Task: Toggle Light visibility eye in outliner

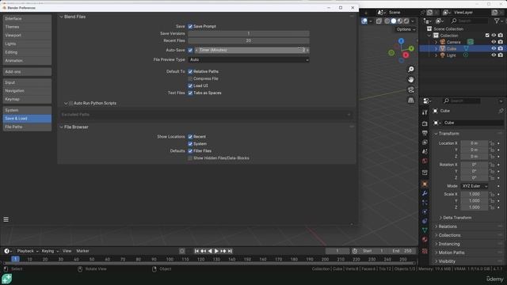Action: click(x=494, y=55)
